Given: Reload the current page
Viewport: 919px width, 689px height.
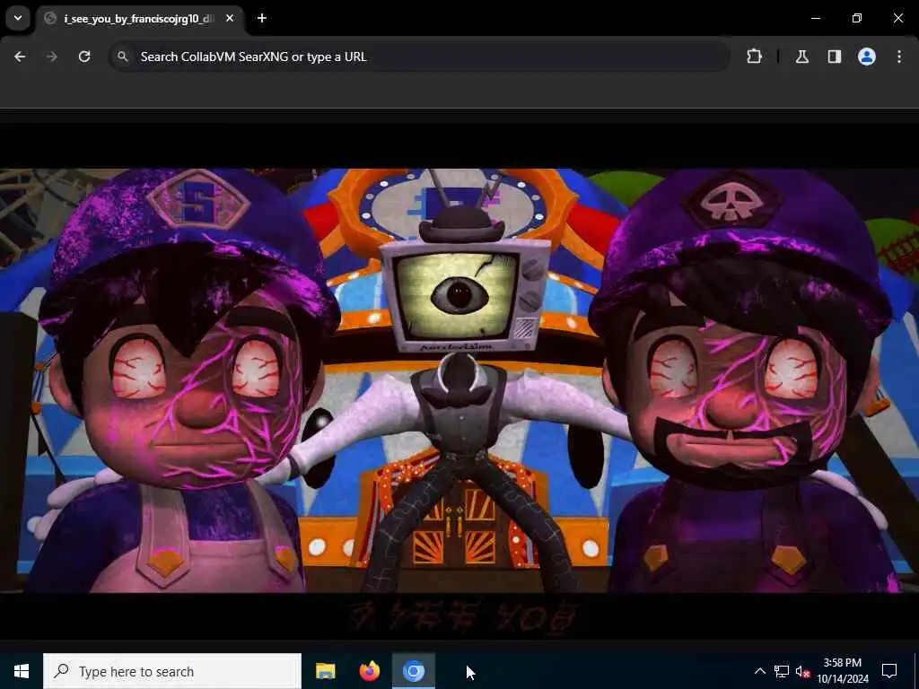Looking at the screenshot, I should point(84,57).
